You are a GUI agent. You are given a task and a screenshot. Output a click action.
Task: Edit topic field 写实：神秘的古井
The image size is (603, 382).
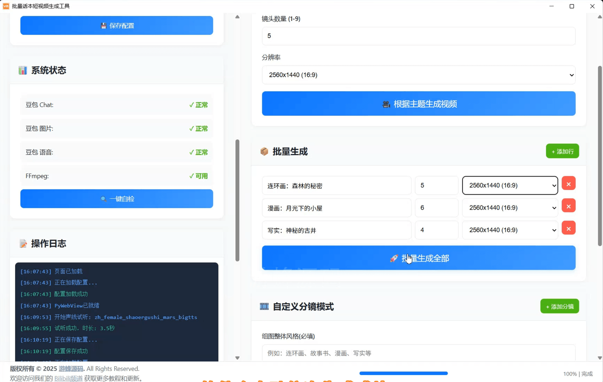coord(337,230)
